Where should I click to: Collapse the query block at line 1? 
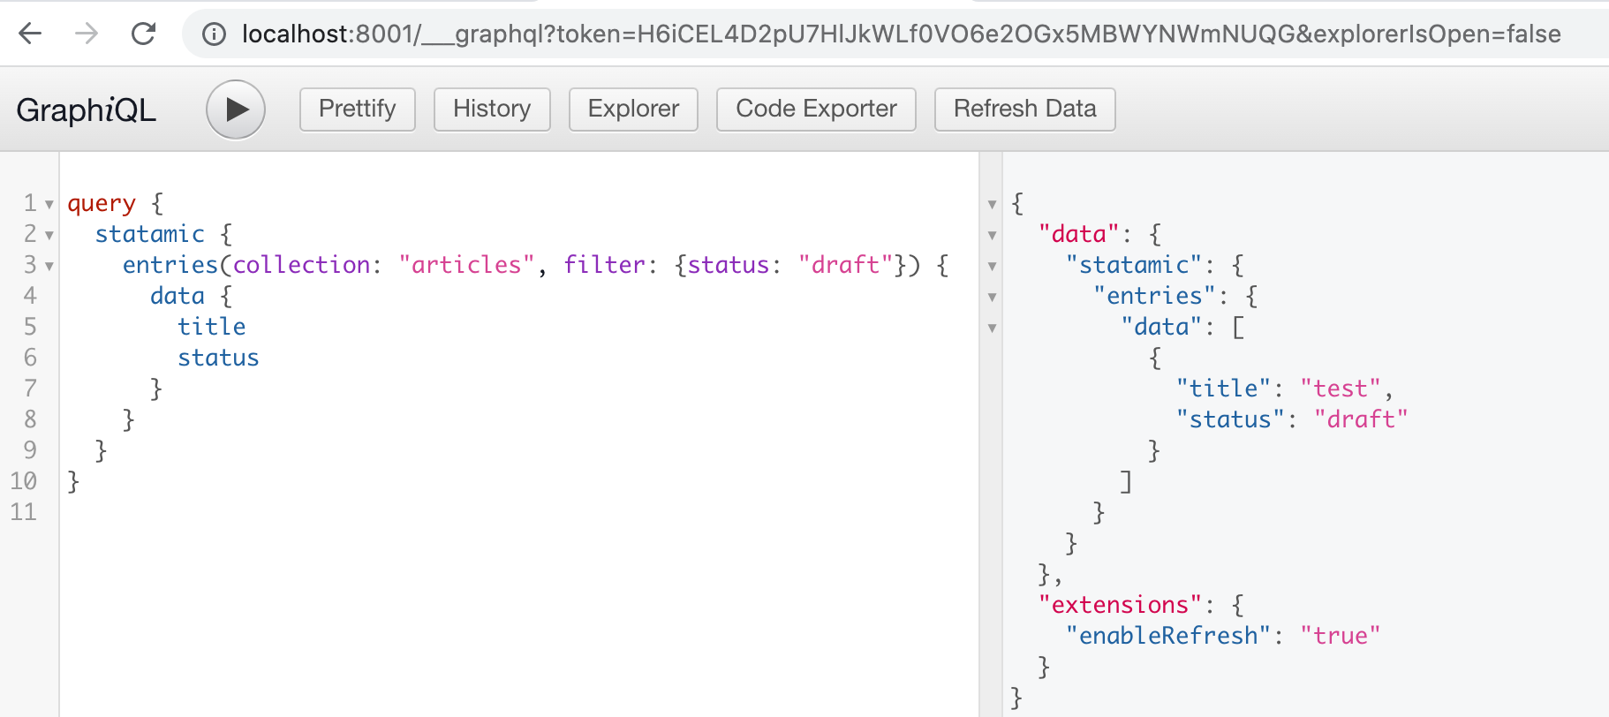click(49, 205)
